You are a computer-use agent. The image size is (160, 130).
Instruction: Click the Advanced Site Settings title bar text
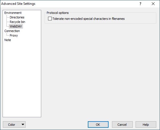(18, 4)
